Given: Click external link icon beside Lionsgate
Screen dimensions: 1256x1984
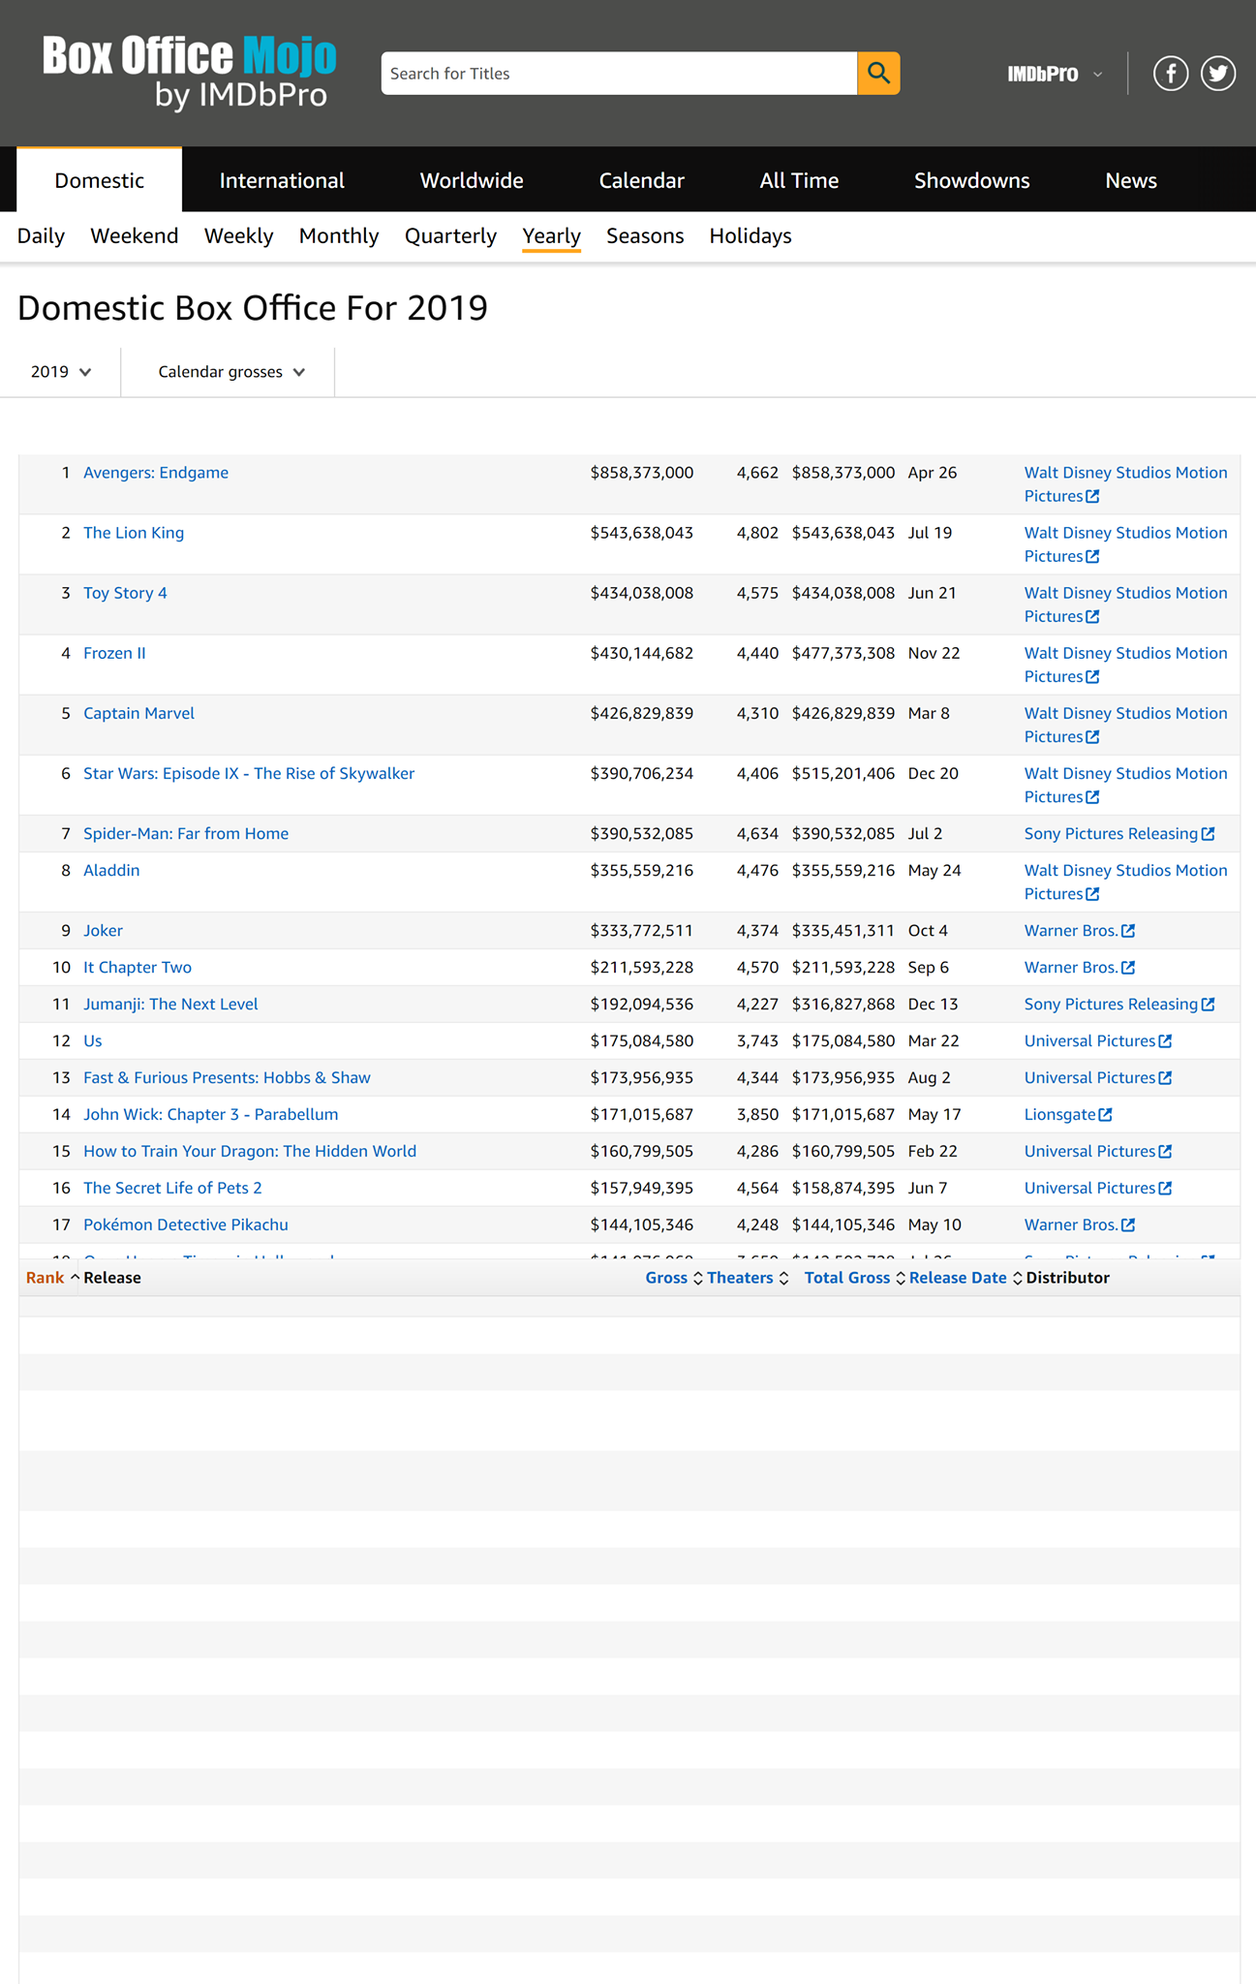Looking at the screenshot, I should (1105, 1115).
